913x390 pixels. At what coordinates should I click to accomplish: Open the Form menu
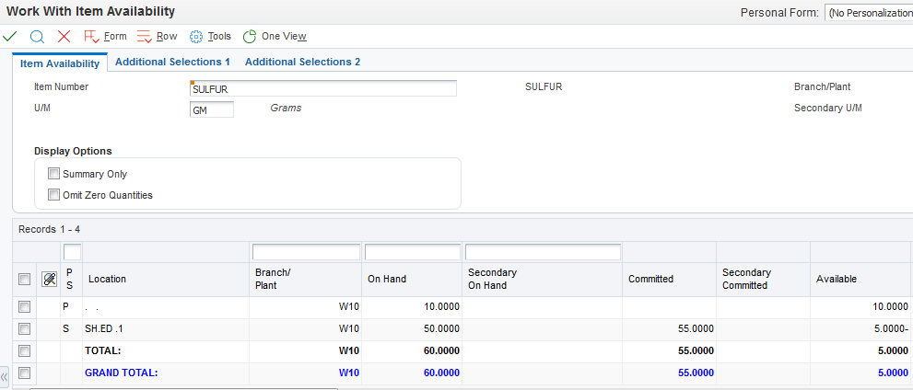click(x=105, y=36)
